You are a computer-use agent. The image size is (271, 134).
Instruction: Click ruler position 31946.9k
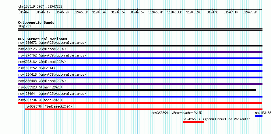click(193, 12)
